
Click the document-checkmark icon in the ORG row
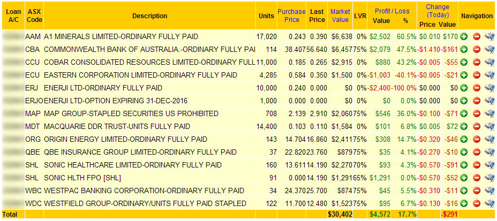[490, 139]
